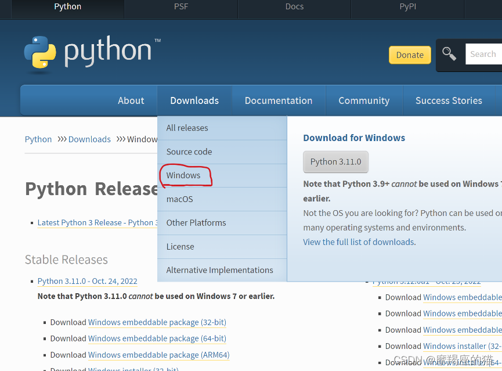502x371 pixels.
Task: Open View the full list of downloads link
Action: pyautogui.click(x=359, y=242)
